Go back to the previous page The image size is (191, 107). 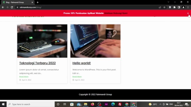(3, 7)
